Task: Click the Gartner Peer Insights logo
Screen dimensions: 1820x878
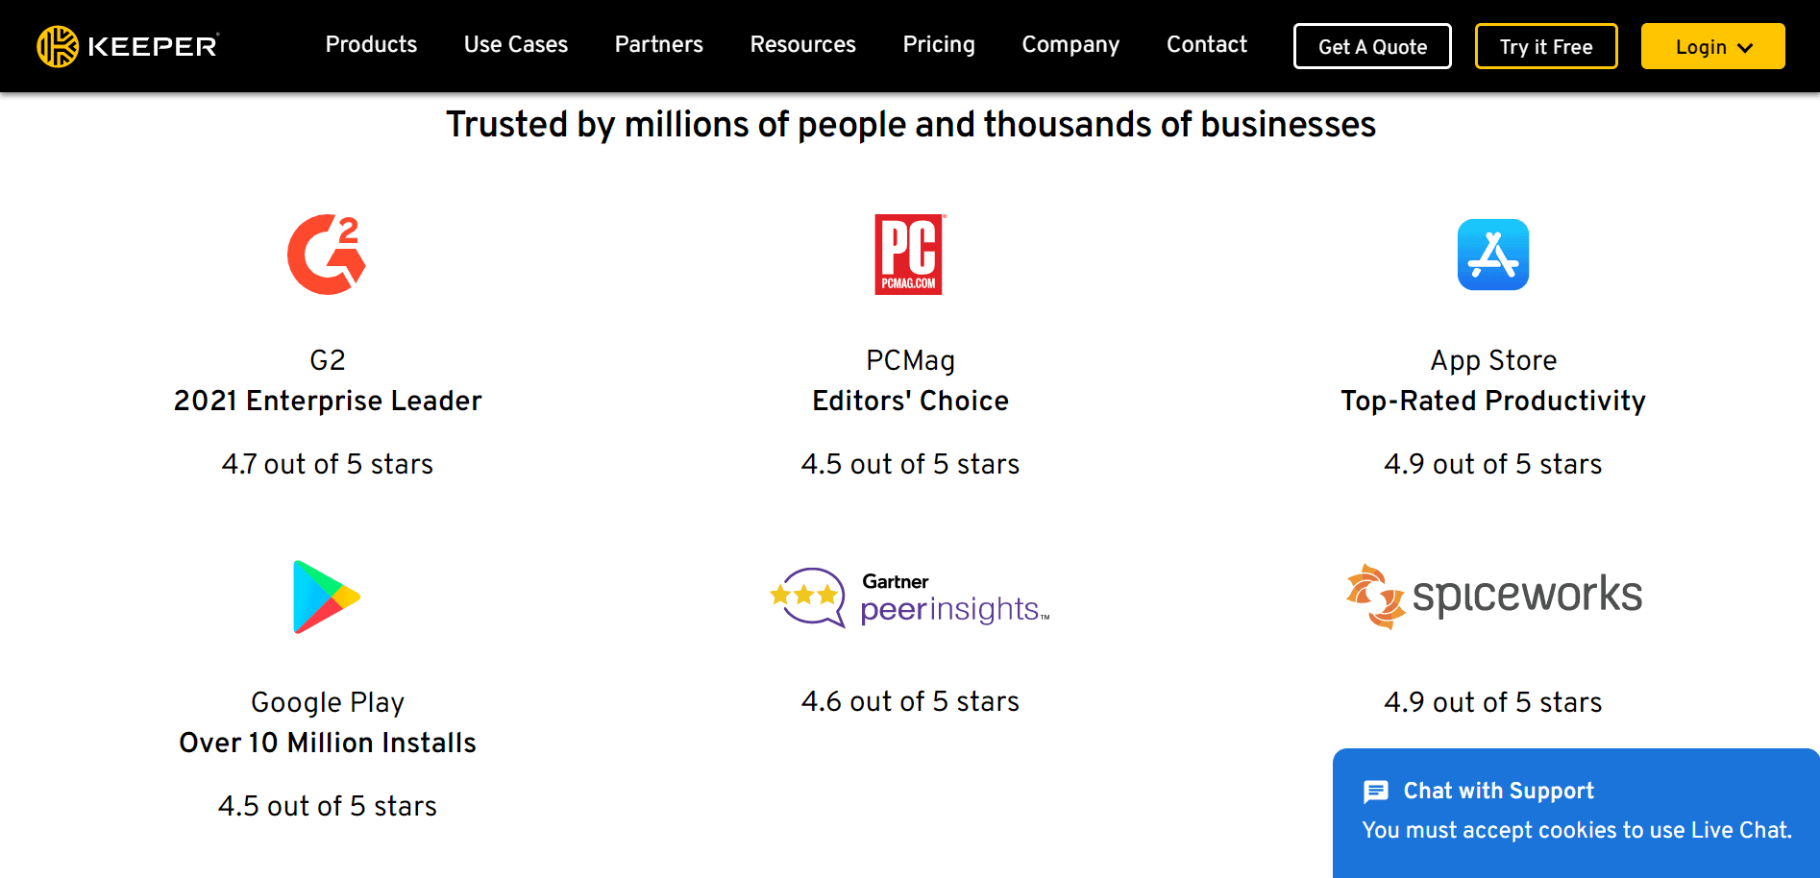Action: (910, 597)
